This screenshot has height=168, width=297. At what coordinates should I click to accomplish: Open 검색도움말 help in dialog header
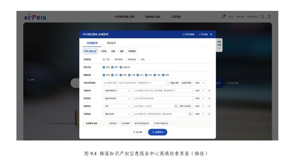[x=188, y=34]
